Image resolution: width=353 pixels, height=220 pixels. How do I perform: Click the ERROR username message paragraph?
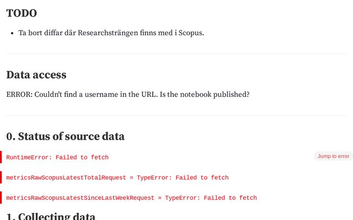coord(128,94)
